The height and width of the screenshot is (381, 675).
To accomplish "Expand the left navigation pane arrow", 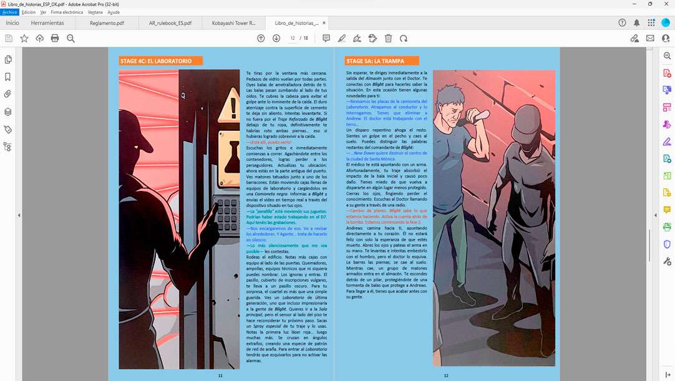I will [x=19, y=215].
